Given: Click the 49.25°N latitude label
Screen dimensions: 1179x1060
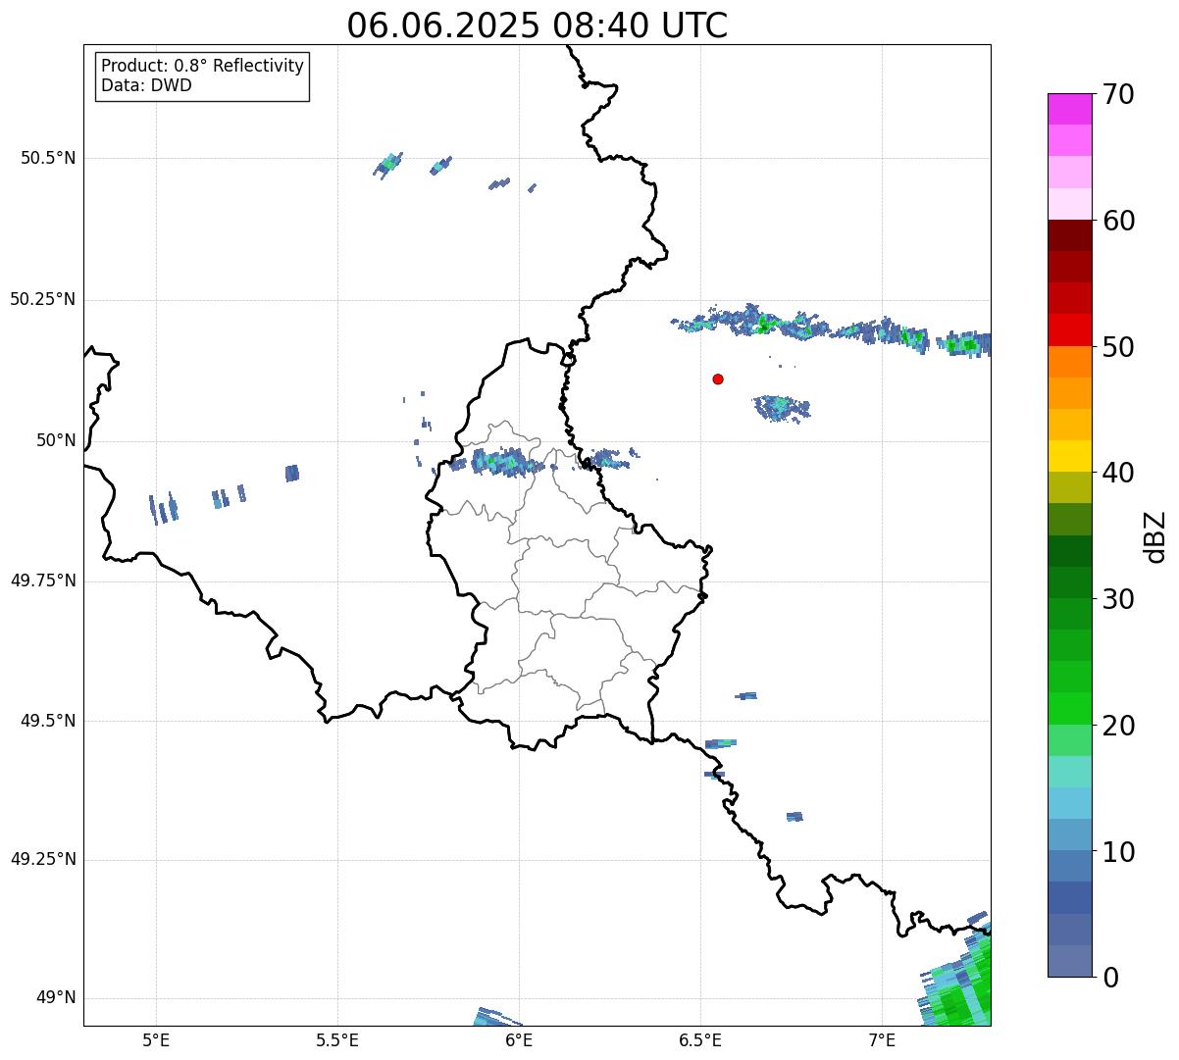Looking at the screenshot, I should point(42,859).
